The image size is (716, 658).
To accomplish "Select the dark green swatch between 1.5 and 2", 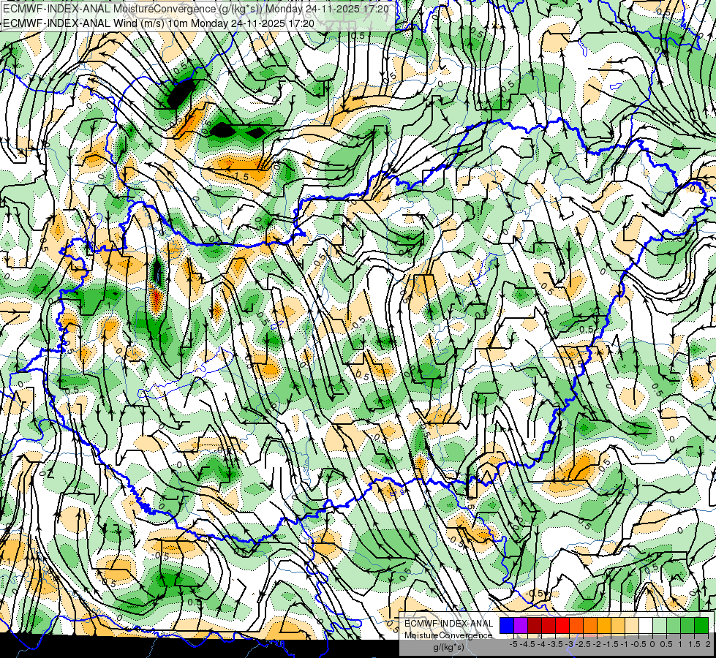I will 701,626.
